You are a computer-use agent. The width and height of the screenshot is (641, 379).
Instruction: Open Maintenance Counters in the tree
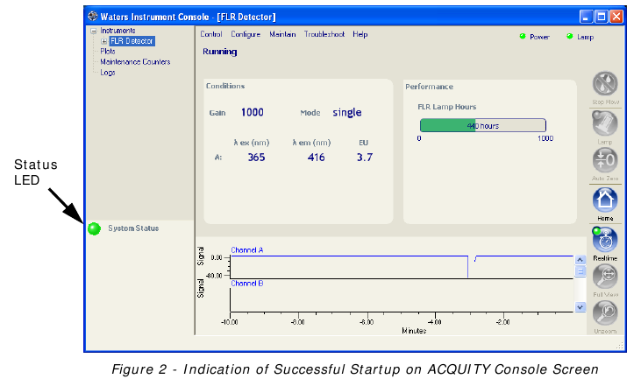(135, 62)
